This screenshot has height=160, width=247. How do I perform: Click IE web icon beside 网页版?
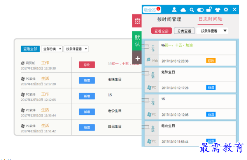click(23, 63)
